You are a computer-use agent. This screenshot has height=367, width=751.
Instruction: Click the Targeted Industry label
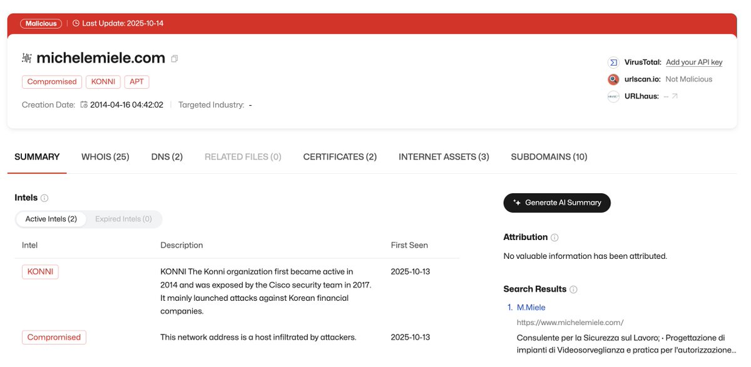pos(212,105)
